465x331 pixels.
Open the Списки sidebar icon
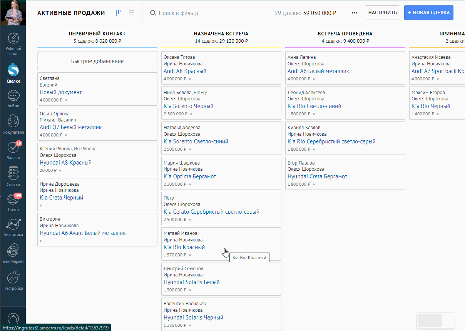(13, 177)
